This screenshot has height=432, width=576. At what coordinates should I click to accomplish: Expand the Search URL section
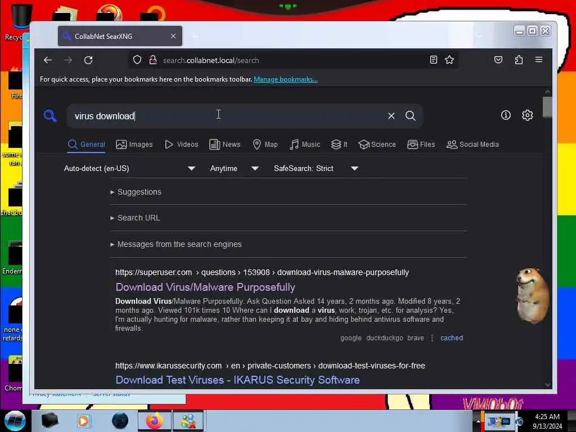click(135, 218)
